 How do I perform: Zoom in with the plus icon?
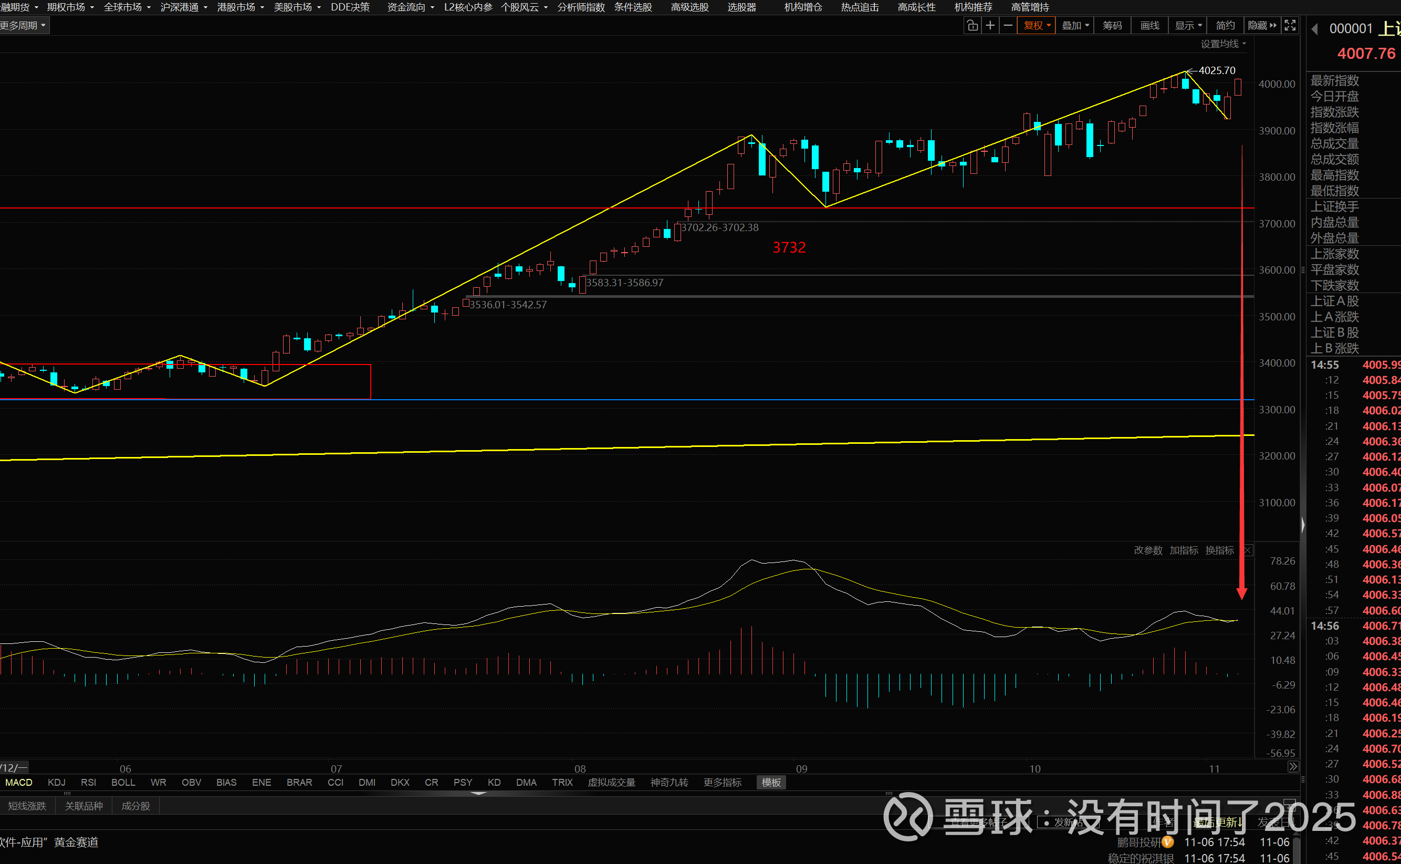click(x=990, y=26)
